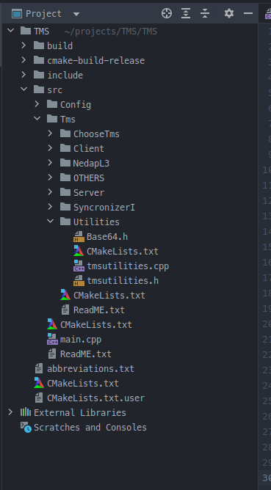Hide the Project tool window with minus icon
This screenshot has height=490, width=271.
(x=248, y=13)
